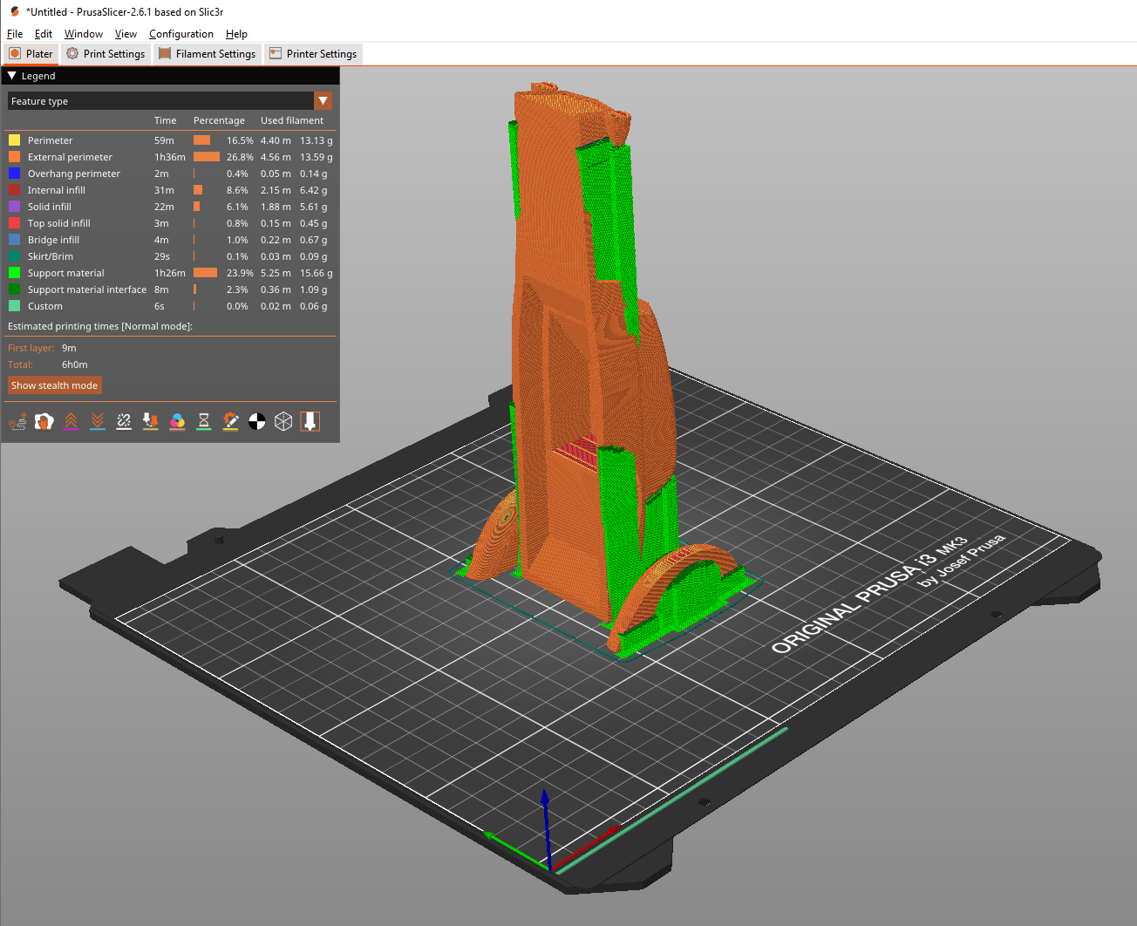This screenshot has width=1137, height=926.
Task: Click Plater tab cube icon
Action: tap(15, 54)
